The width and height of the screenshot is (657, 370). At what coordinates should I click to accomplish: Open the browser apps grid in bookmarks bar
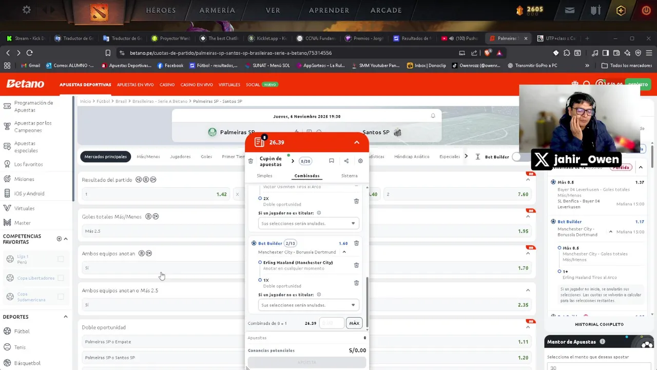click(x=7, y=65)
